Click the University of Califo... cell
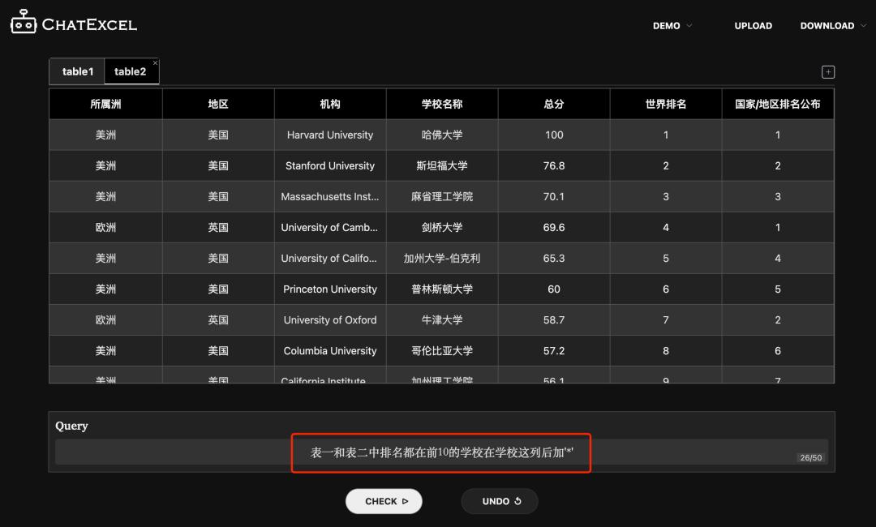 (329, 259)
